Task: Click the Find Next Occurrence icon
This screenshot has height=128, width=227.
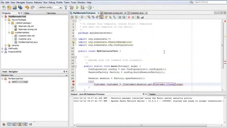Action: (97, 17)
